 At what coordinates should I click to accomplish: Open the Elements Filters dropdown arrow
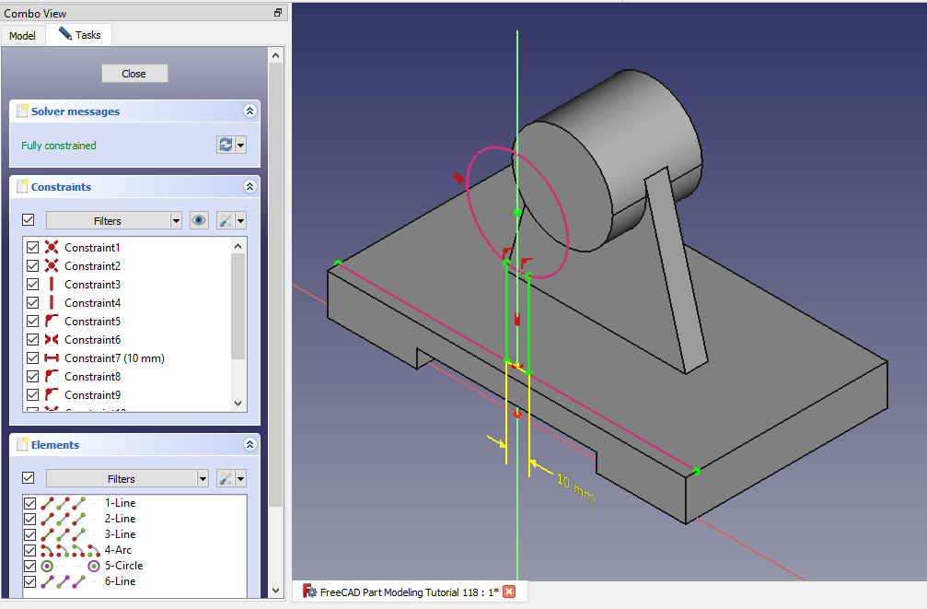pyautogui.click(x=202, y=479)
